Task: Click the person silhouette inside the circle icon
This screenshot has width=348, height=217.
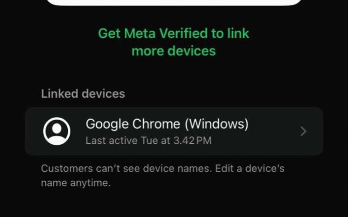Action: [57, 133]
